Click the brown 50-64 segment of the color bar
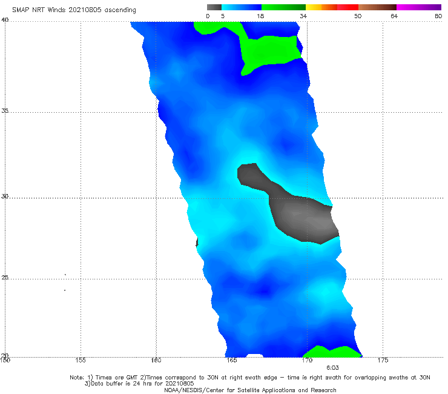 coord(377,7)
